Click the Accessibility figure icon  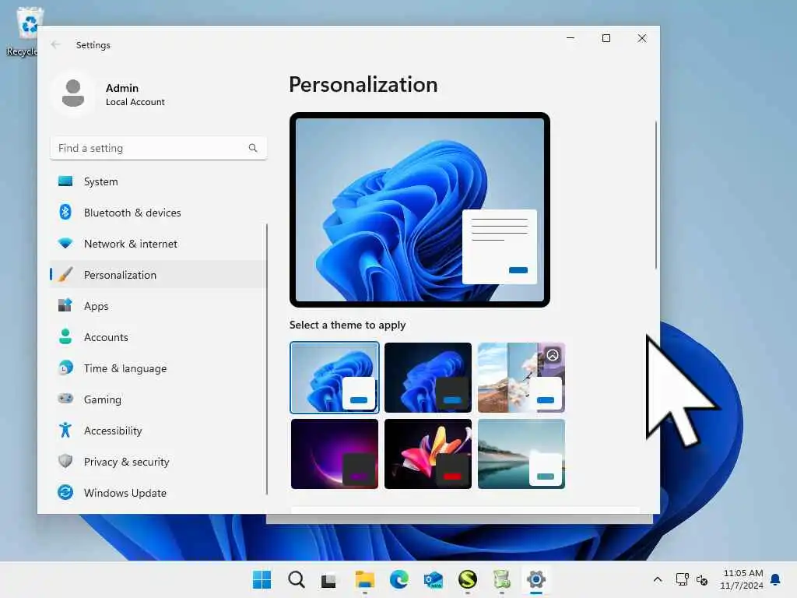[65, 430]
